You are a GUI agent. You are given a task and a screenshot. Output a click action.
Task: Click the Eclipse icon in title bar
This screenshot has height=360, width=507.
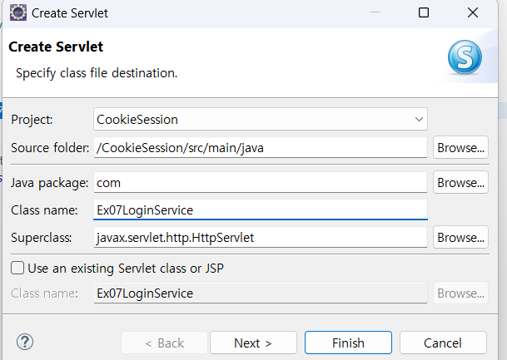[17, 13]
